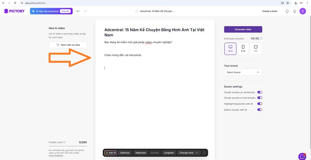
Task: Open the Change tone dropdown
Action: click(189, 153)
